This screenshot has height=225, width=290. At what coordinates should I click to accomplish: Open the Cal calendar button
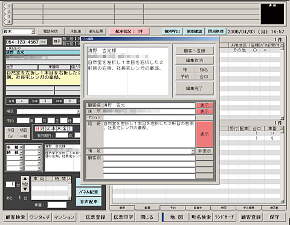11,136
